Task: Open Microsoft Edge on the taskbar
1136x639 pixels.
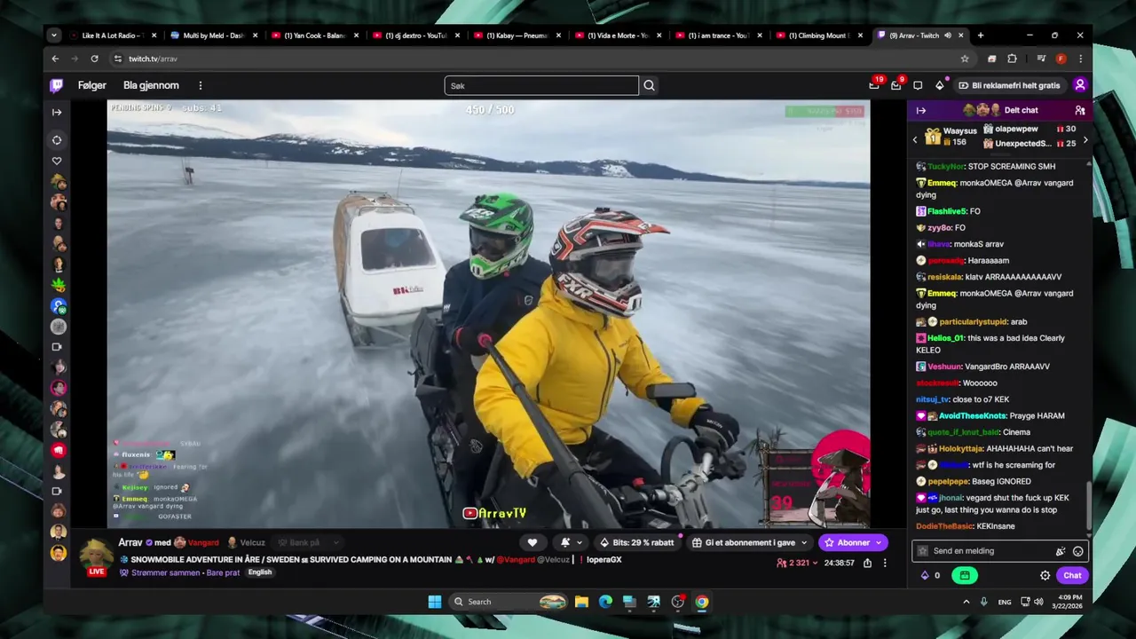Action: (x=605, y=602)
